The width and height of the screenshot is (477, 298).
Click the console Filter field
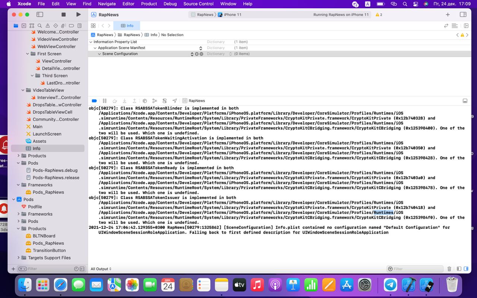coord(414,269)
